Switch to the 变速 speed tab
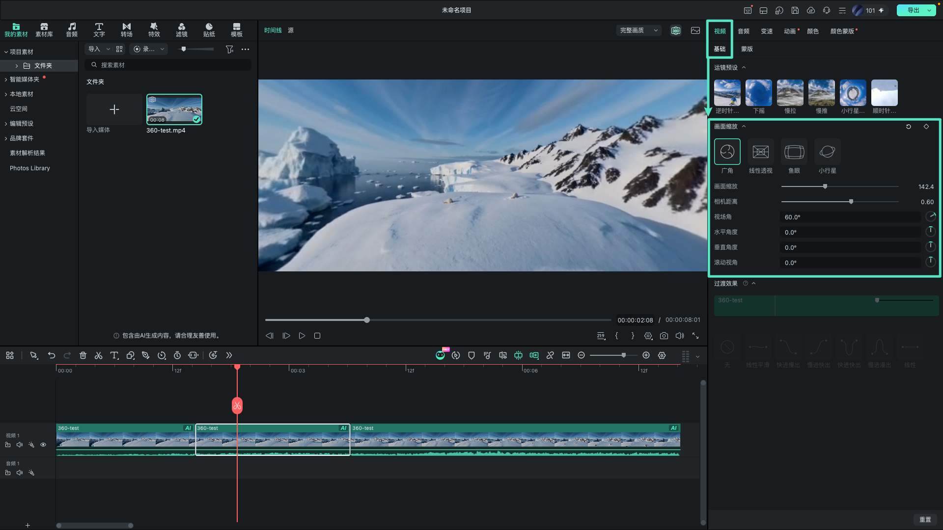Image resolution: width=943 pixels, height=530 pixels. [767, 31]
